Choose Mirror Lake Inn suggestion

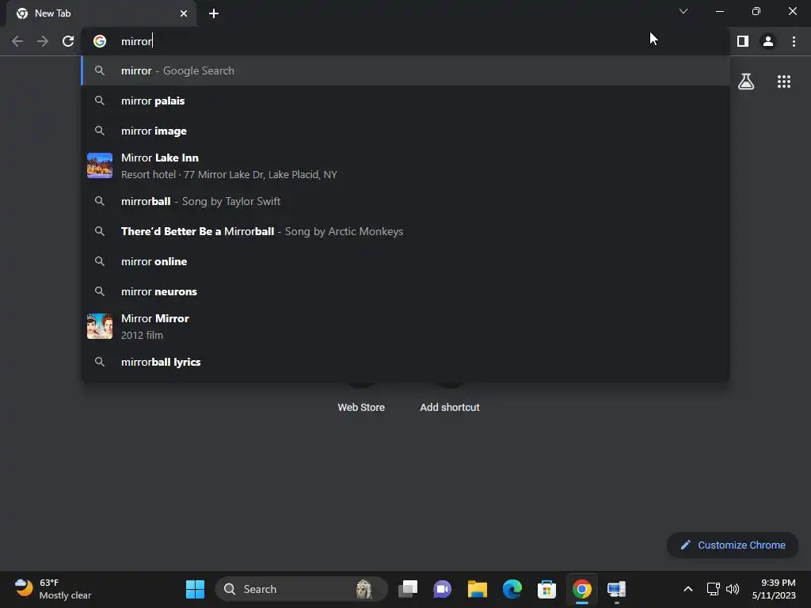[405, 166]
